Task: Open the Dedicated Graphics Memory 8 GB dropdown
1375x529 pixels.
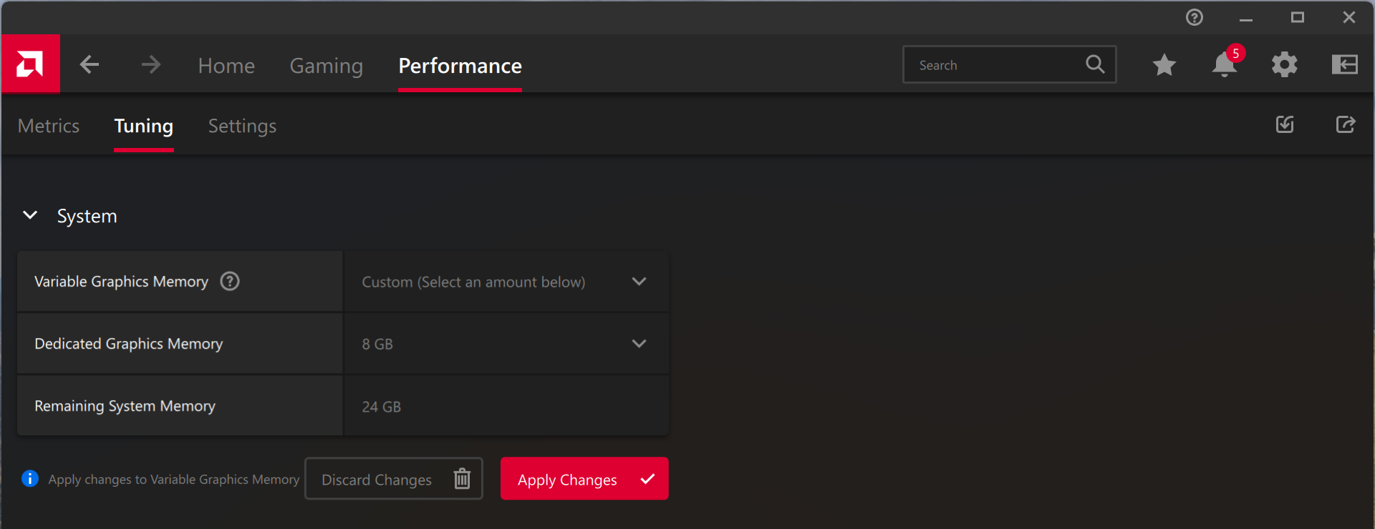Action: (506, 344)
